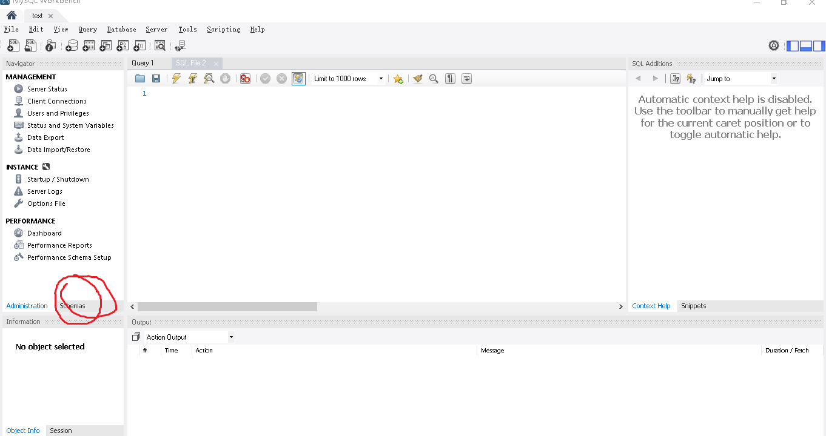Screen dimensions: 826x436
Task: Expand the Jump to dropdown
Action: pyautogui.click(x=773, y=79)
